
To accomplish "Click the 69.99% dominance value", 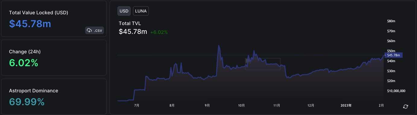I will click(x=27, y=102).
